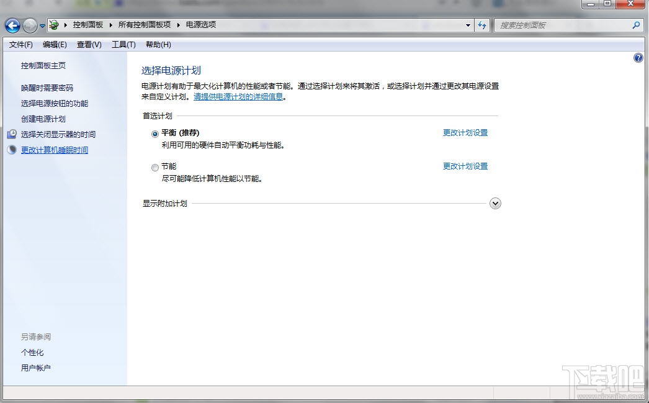Open 更改计划设置 for the 平衡 plan
Viewport: 649px width, 403px height.
coord(465,133)
